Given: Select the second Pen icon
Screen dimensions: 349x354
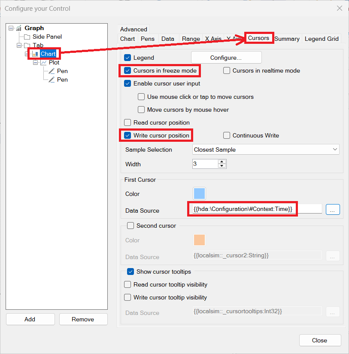Looking at the screenshot, I should coord(52,80).
